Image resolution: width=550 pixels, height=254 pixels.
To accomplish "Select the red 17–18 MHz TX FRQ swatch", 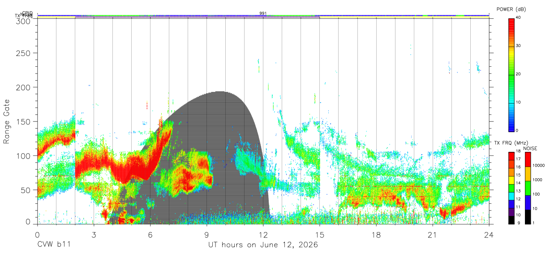I will (x=511, y=156).
